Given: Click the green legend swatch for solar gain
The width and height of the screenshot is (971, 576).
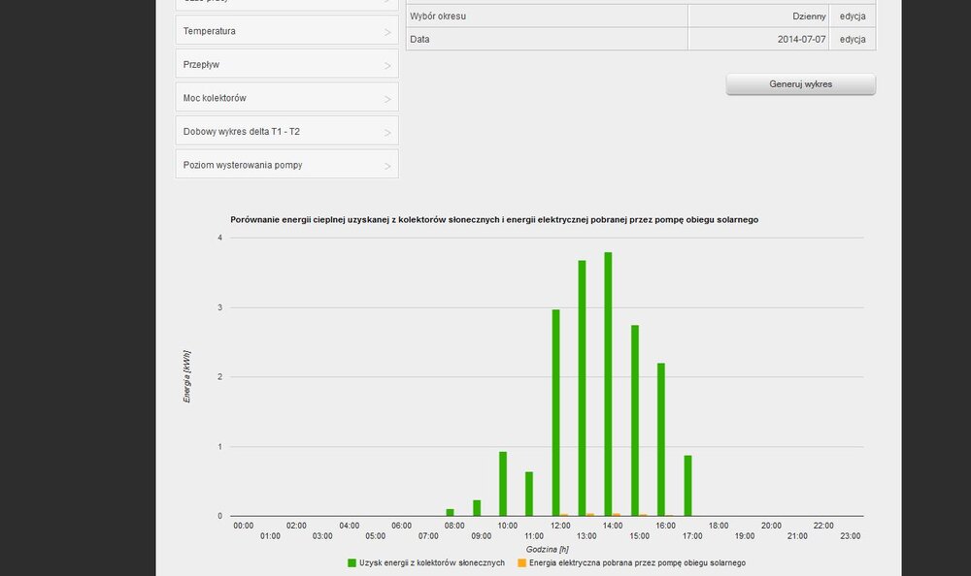Looking at the screenshot, I should [x=352, y=563].
